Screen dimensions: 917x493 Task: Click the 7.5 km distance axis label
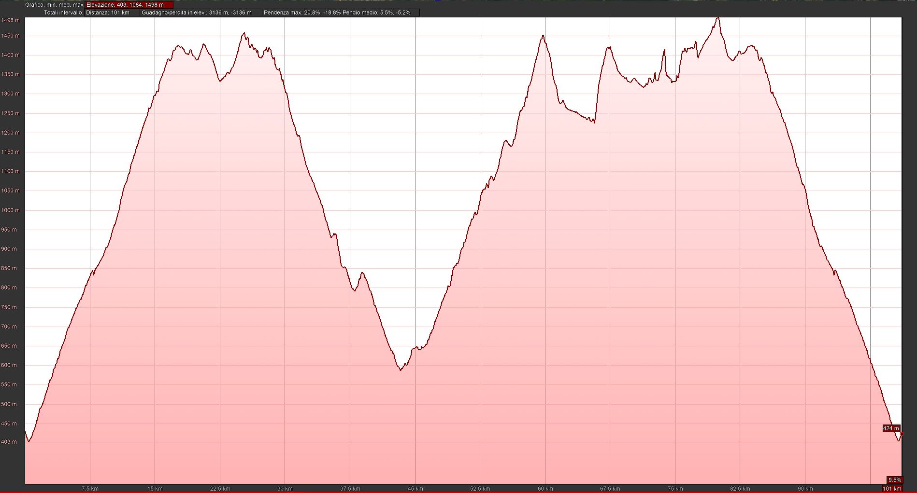(90, 489)
